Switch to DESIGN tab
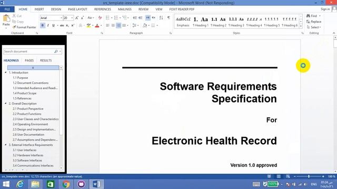Screen dimensions: 337x189 coord(56,9)
